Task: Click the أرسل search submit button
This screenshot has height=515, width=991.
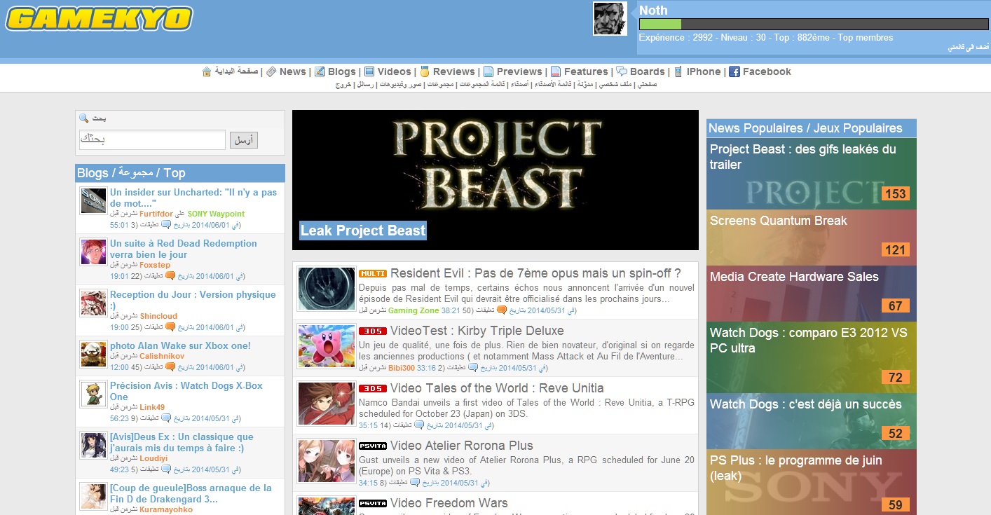Action: (x=244, y=140)
